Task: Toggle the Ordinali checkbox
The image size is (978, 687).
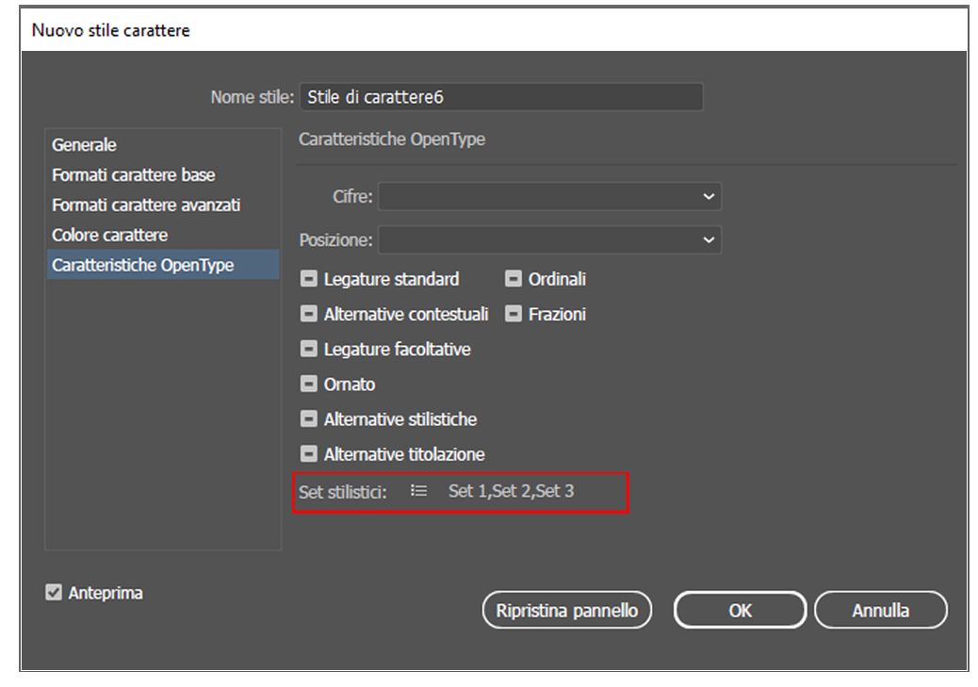Action: coord(513,279)
